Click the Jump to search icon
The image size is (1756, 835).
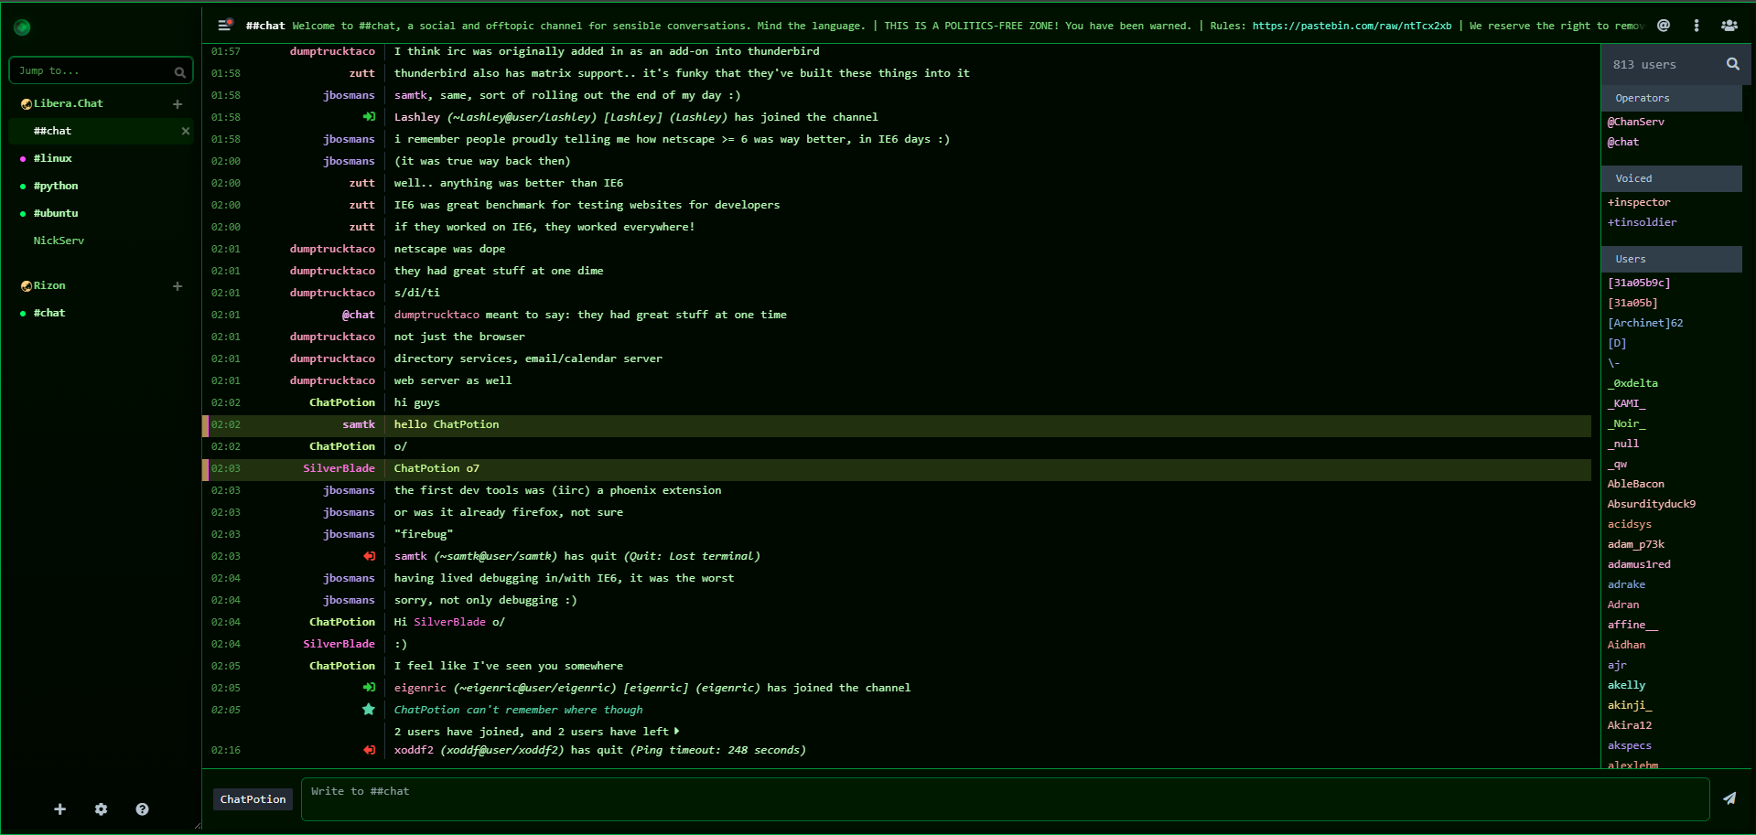pyautogui.click(x=180, y=71)
